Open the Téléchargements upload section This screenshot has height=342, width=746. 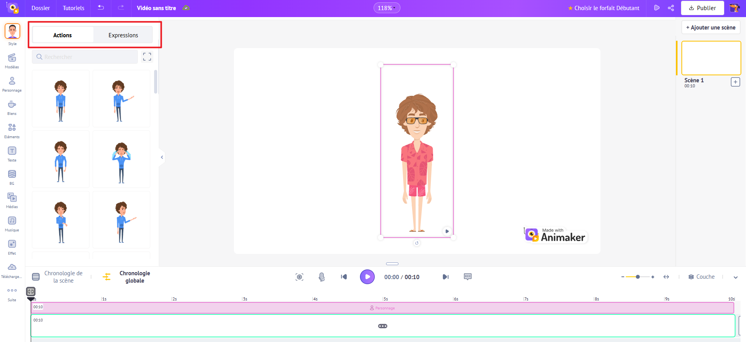[x=12, y=271]
